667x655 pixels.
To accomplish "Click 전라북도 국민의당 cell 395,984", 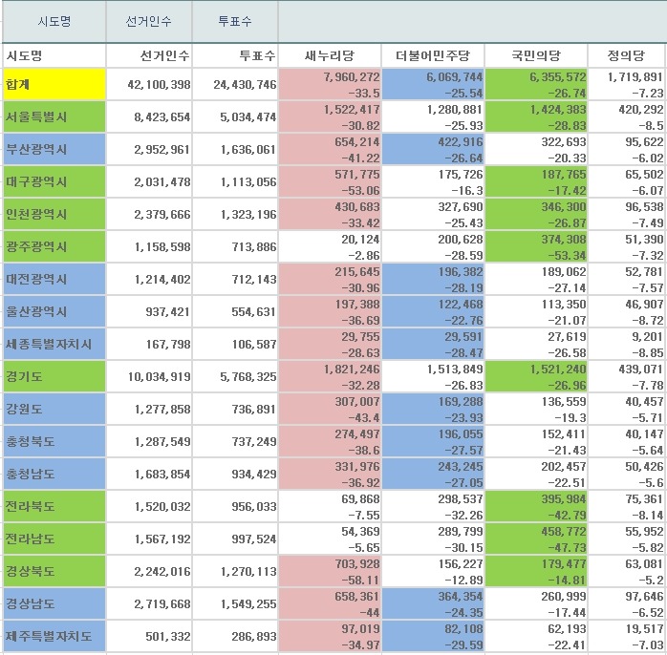I will point(536,506).
